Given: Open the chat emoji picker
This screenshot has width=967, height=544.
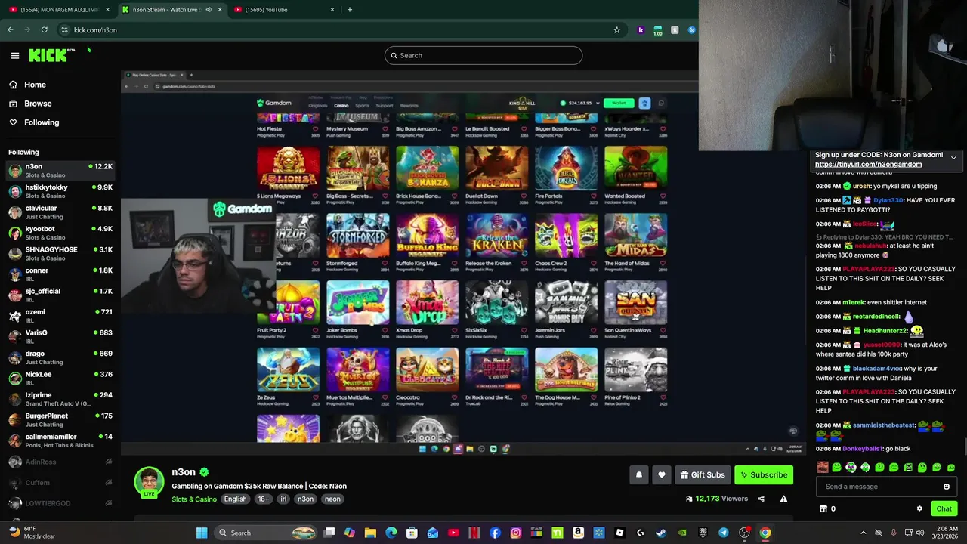Looking at the screenshot, I should point(947,487).
